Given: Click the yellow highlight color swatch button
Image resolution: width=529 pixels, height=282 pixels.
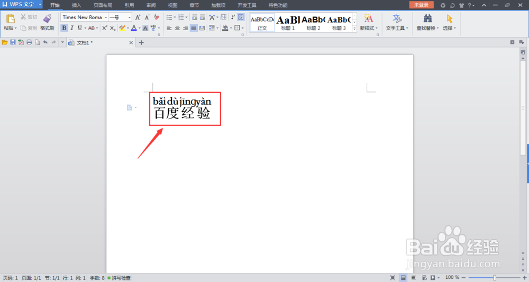Looking at the screenshot, I should [122, 28].
